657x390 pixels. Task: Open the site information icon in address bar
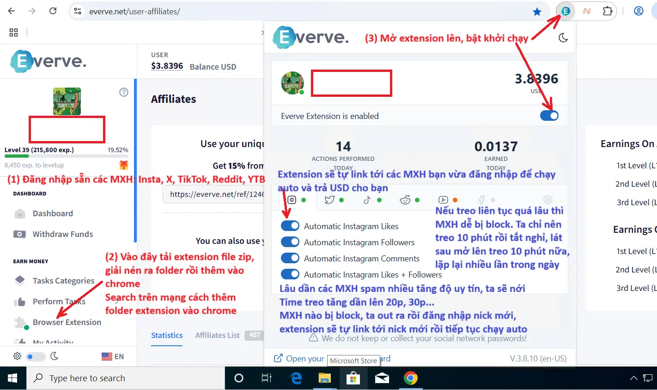click(x=78, y=12)
